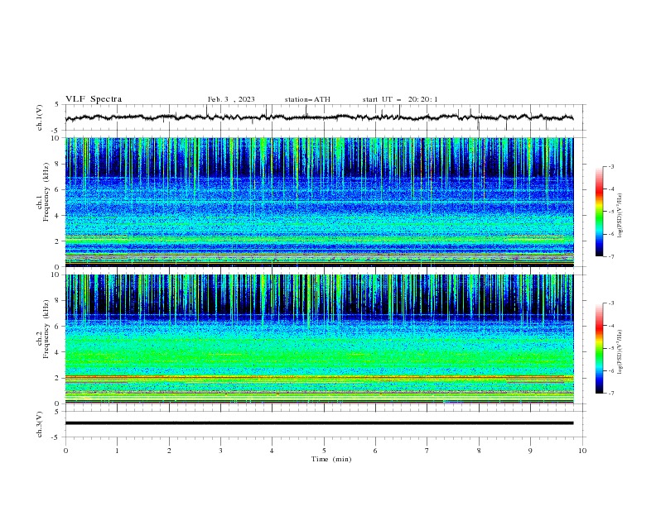Select the "start UT = 20:20:1" header text

click(400, 99)
